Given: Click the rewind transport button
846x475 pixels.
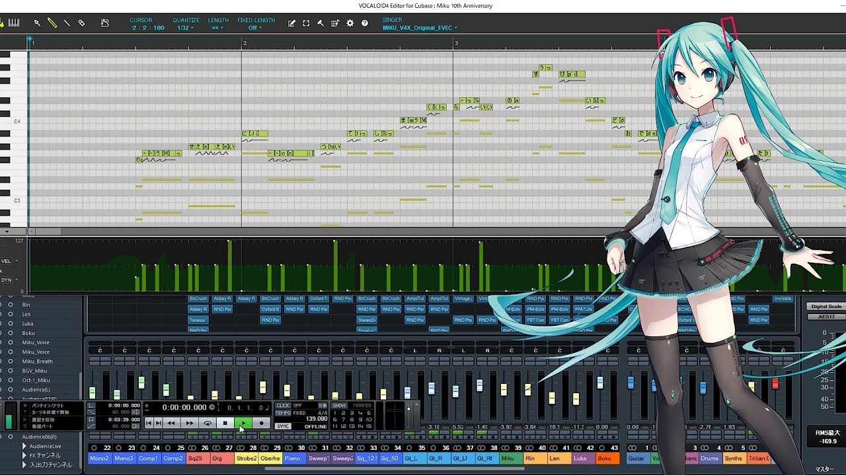Looking at the screenshot, I should pyautogui.click(x=171, y=423).
